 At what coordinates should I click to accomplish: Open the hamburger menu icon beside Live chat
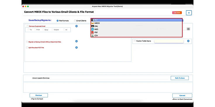[x=189, y=13]
